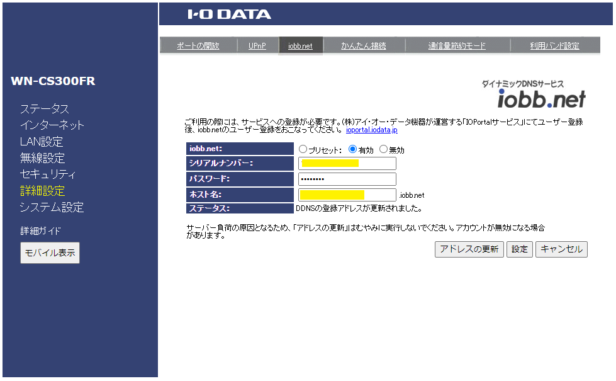Open LAN設定 in the sidebar

[x=42, y=142]
